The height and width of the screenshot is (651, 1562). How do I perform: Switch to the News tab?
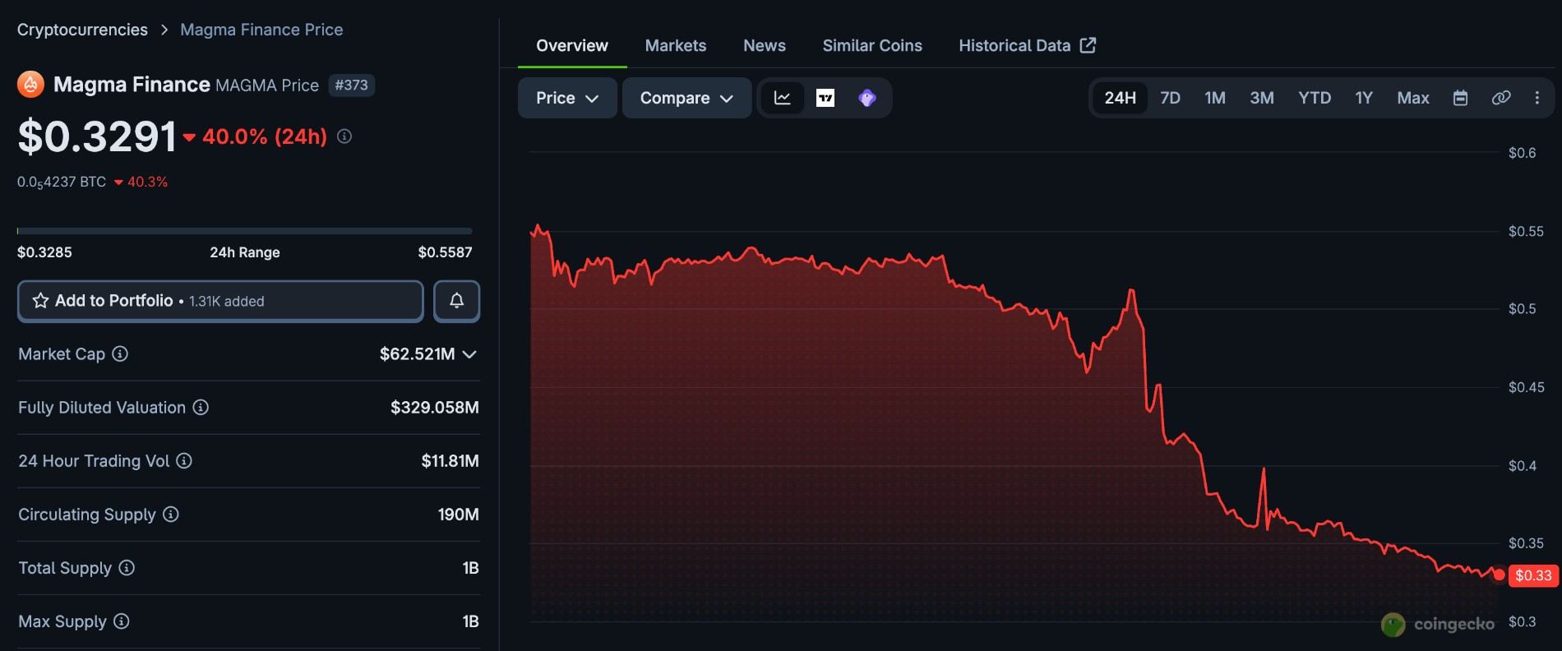pyautogui.click(x=765, y=46)
